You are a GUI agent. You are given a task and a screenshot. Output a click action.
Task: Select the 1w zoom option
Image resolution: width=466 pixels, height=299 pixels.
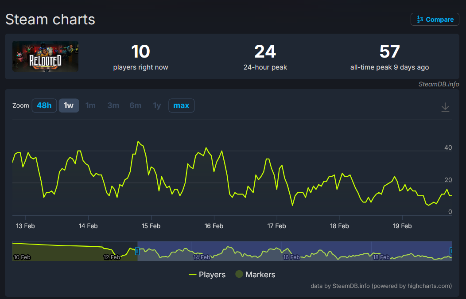point(69,105)
